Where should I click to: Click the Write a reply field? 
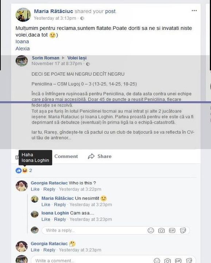click(116, 230)
